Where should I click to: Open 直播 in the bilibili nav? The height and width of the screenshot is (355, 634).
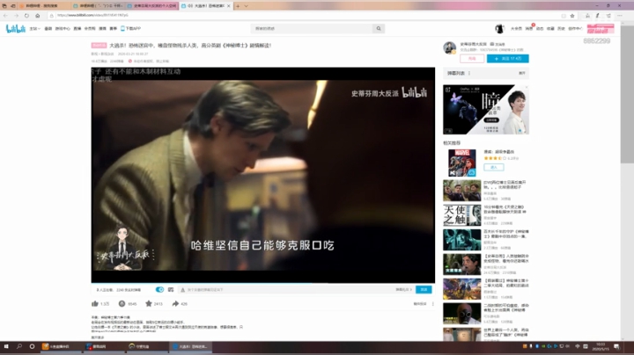77,29
